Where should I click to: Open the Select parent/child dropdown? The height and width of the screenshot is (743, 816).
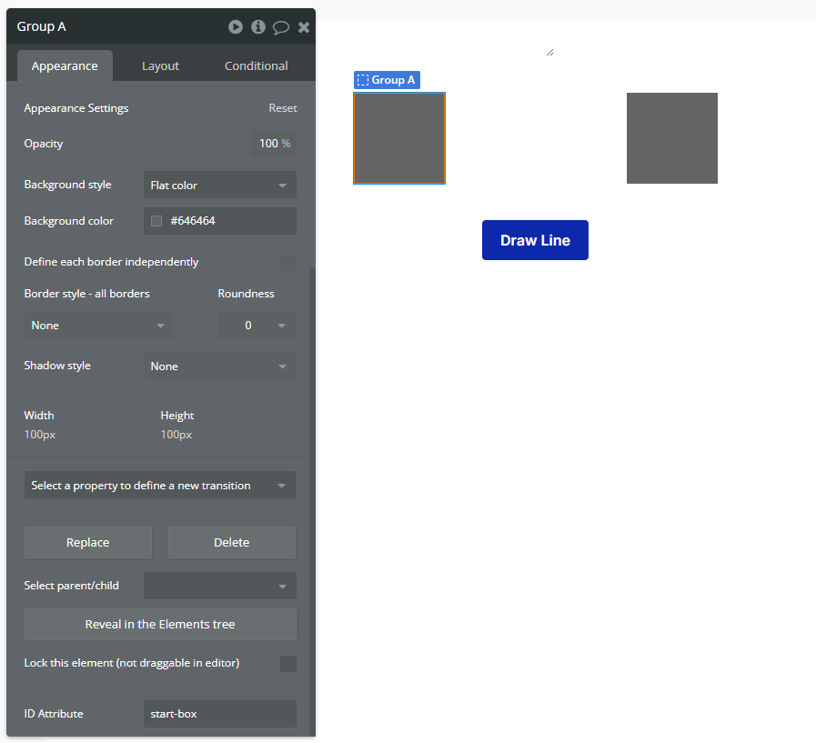coord(219,586)
